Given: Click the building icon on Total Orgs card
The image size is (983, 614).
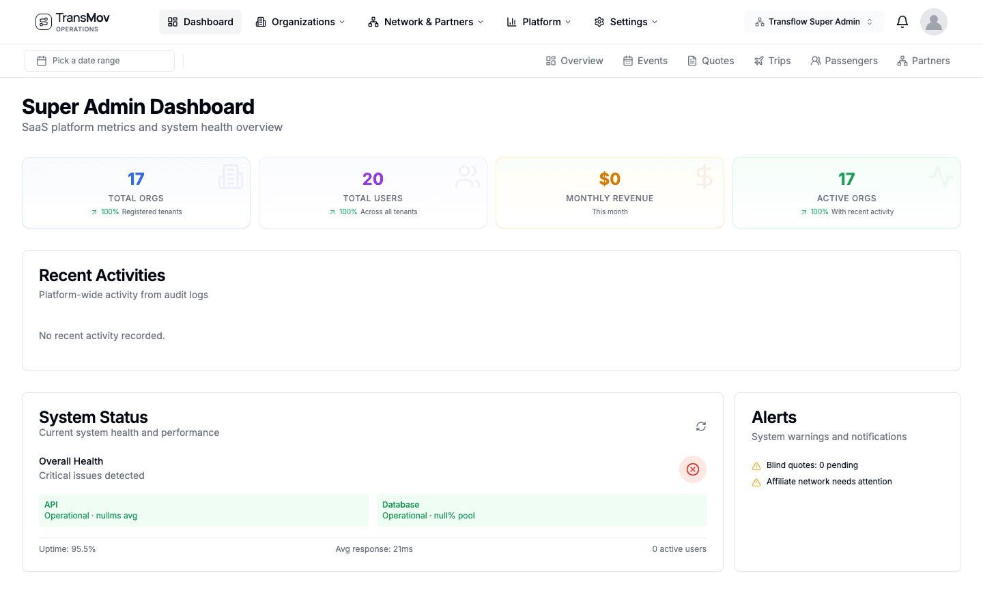Looking at the screenshot, I should coord(231,176).
